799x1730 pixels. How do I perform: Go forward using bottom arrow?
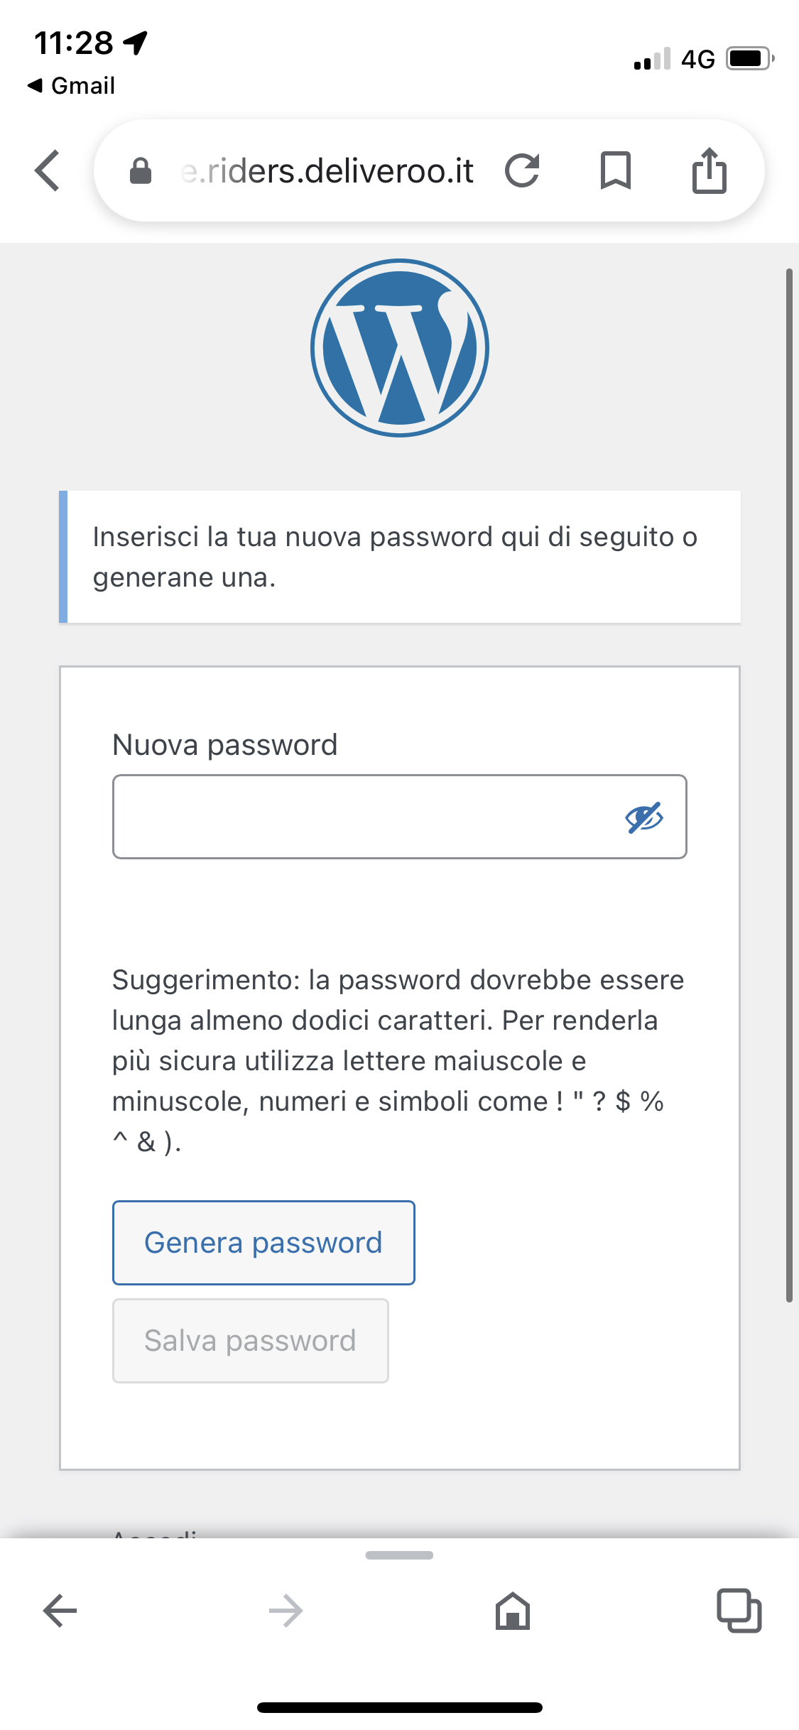pos(286,1610)
